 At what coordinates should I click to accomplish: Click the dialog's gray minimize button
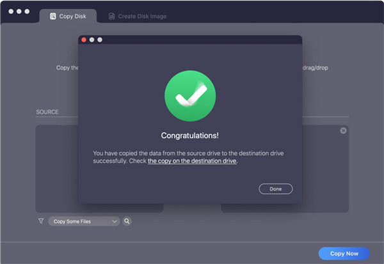(x=92, y=40)
